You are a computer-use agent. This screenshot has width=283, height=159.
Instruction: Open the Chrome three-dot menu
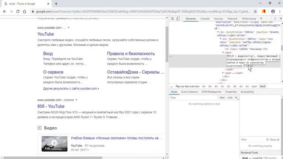click(x=280, y=11)
